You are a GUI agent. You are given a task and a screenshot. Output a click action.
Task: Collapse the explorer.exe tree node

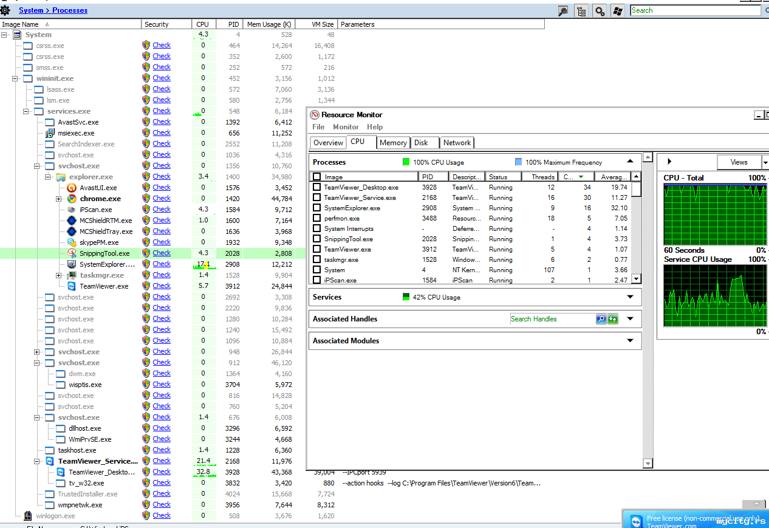48,177
